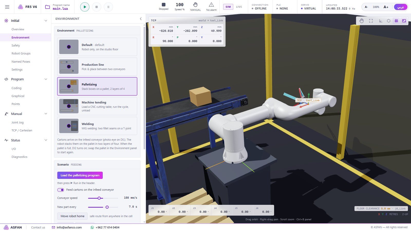Open the Overview page
The image size is (411, 231).
[18, 29]
